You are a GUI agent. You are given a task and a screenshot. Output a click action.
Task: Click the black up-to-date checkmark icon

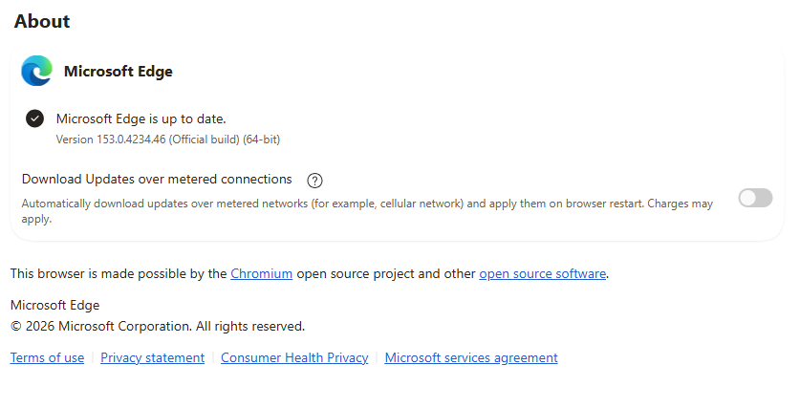[34, 118]
